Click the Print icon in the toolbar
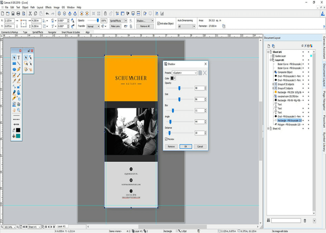The height and width of the screenshot is (233, 326). (x=18, y=14)
